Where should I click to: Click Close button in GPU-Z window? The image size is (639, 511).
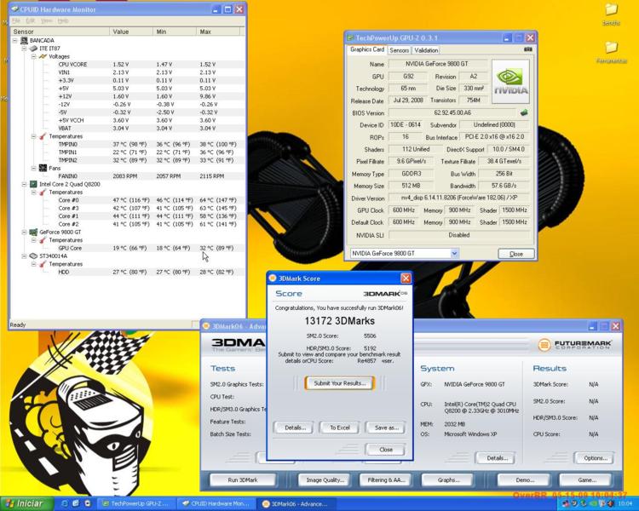click(x=516, y=254)
